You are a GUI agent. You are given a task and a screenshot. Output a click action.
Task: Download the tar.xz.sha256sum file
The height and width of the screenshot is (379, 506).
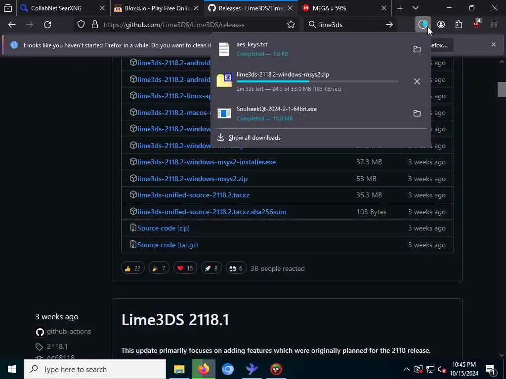211,212
